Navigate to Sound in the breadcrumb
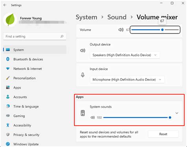The width and height of the screenshot is (187, 147). coord(117,17)
